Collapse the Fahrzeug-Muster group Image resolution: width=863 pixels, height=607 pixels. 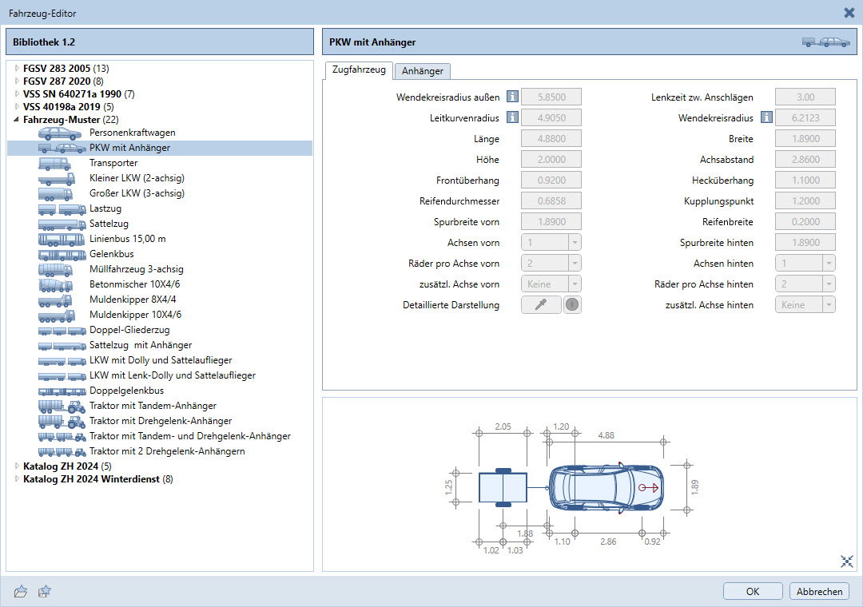coord(17,120)
